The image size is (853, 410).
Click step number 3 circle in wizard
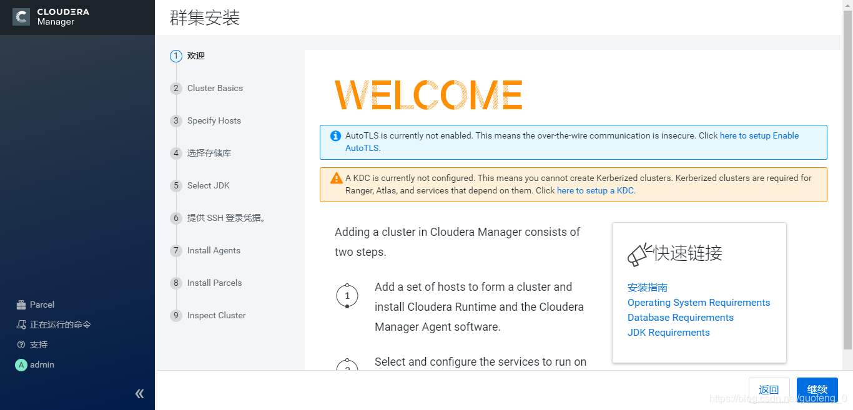tap(176, 121)
